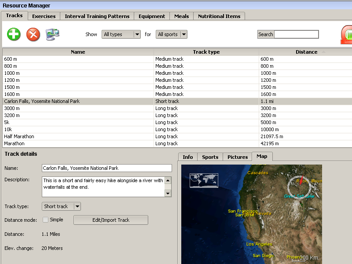The image size is (352, 264).
Task: Click the computer import icon in toolbar
Action: point(53,34)
